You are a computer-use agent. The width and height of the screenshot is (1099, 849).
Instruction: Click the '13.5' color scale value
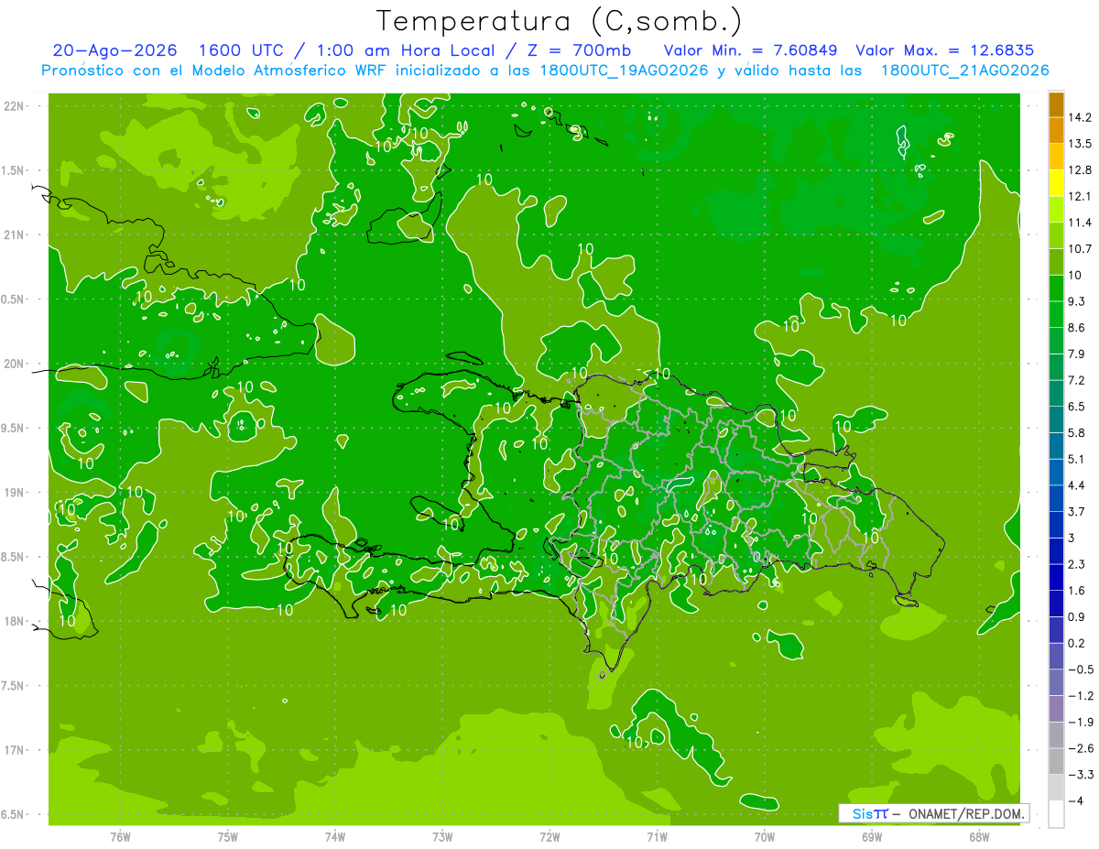click(x=1081, y=144)
